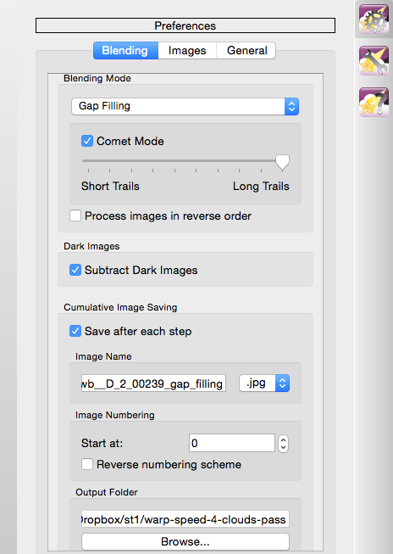Click the Start at number field

pyautogui.click(x=232, y=443)
